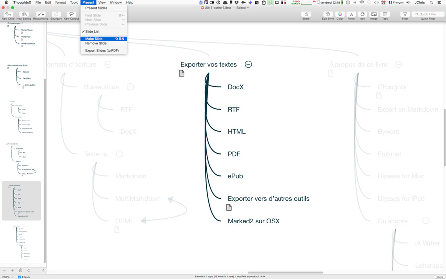Select the PDF topic
Viewport: 446px width, 279px height.
pos(234,154)
